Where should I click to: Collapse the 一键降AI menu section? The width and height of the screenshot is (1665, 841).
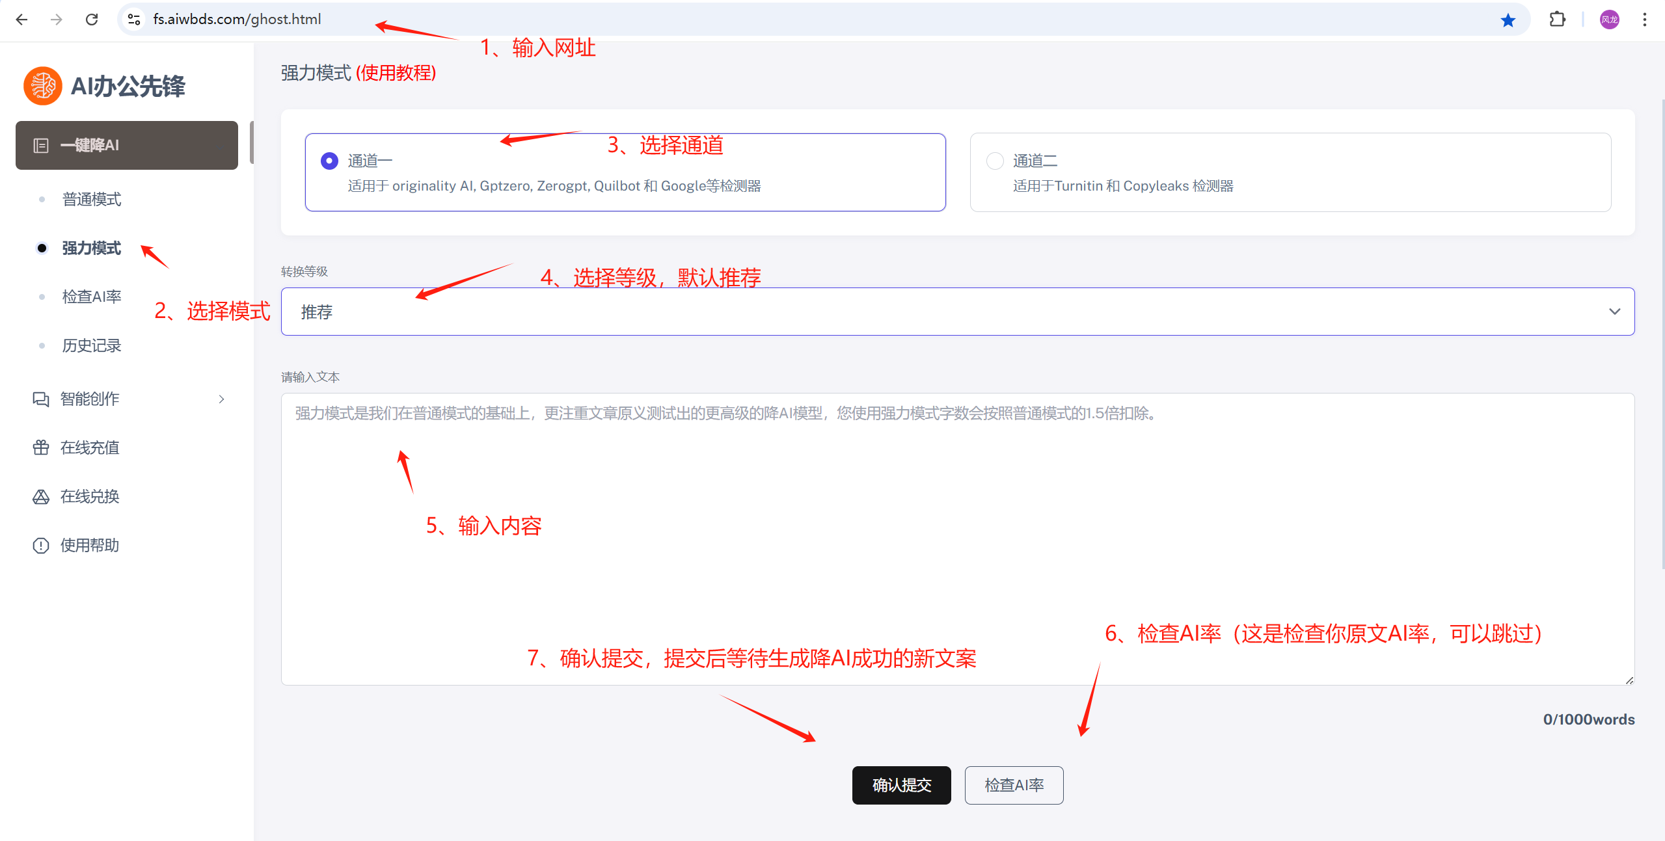pyautogui.click(x=127, y=145)
